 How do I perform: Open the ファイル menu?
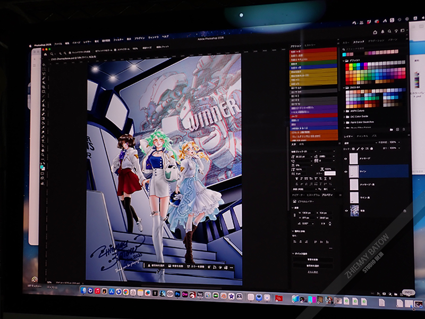tap(58, 44)
